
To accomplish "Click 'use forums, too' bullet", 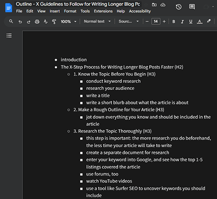I will [x=102, y=174].
